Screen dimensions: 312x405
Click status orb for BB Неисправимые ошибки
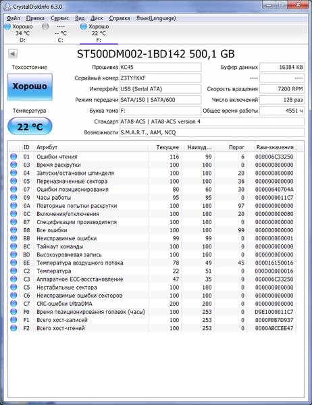pyautogui.click(x=14, y=238)
